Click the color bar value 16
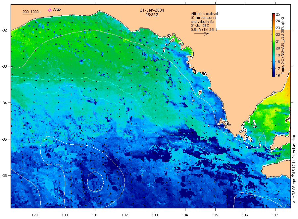Viewport: 298px width, 219px height. click(278, 75)
